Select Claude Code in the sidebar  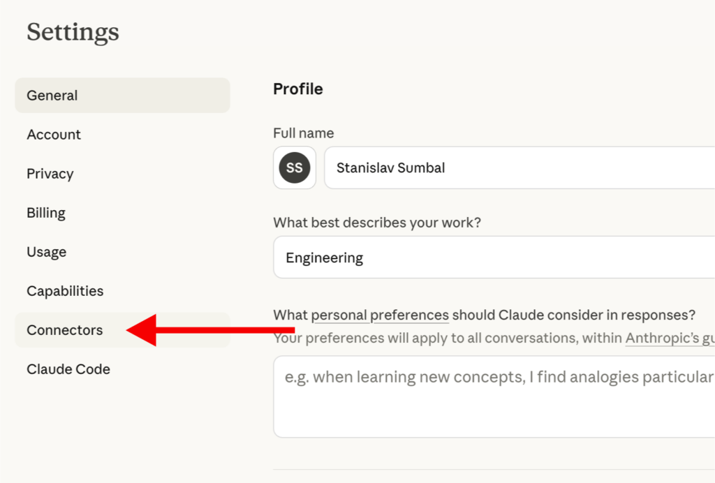pyautogui.click(x=68, y=369)
